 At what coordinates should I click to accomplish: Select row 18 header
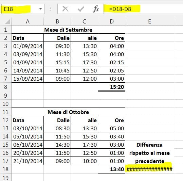click(x=5, y=169)
